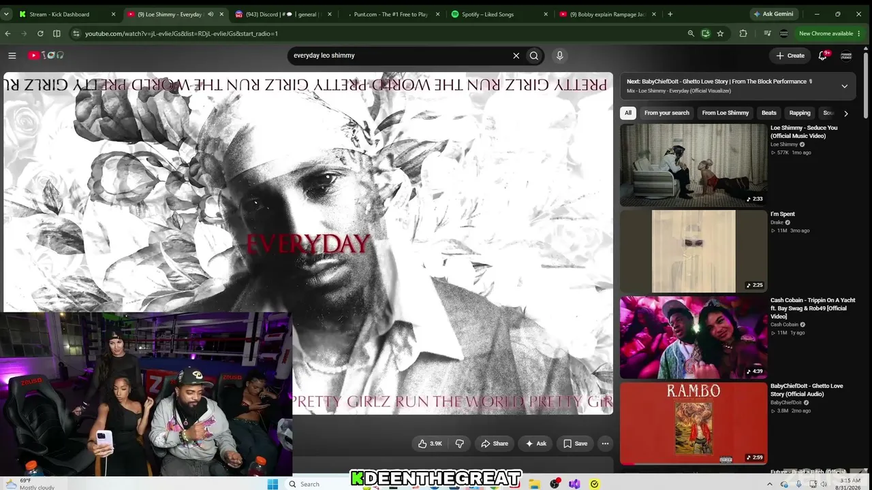Go to the YouTube home logo
872x490 pixels.
click(46, 56)
